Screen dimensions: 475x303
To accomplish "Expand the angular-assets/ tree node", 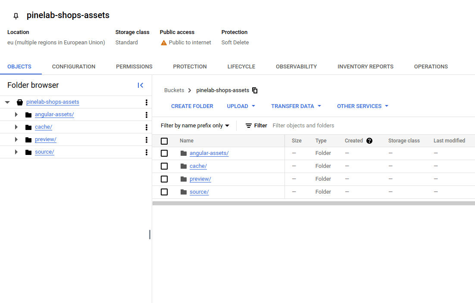I will point(16,114).
